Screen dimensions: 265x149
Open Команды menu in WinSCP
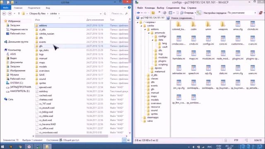[x=150, y=8]
